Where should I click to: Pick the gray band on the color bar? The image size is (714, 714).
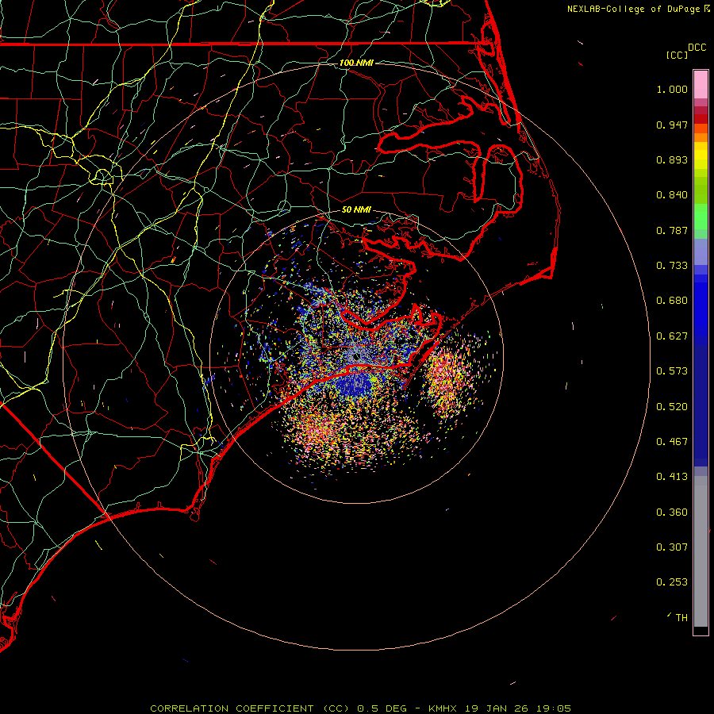point(701,551)
